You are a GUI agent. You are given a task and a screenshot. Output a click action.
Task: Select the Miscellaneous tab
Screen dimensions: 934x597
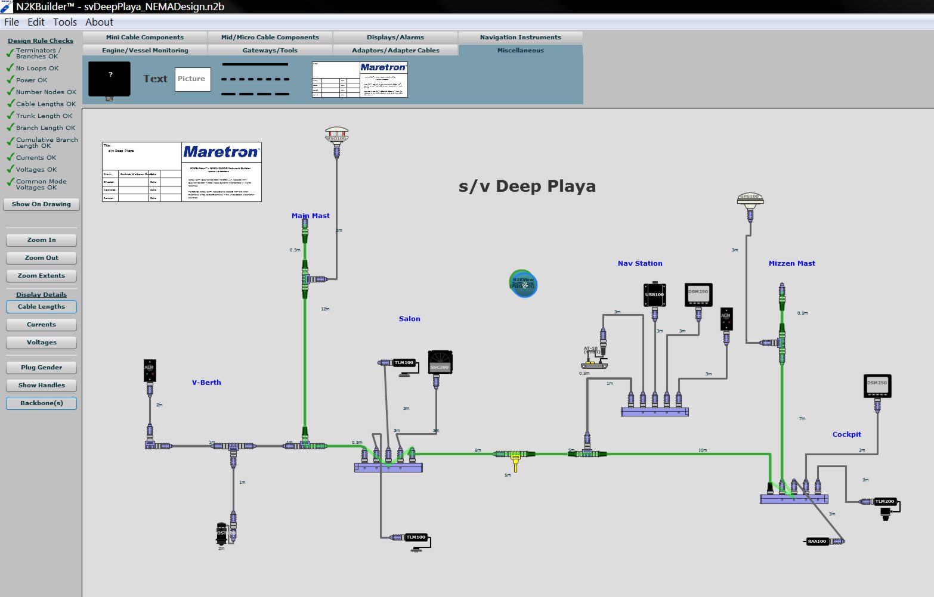point(521,50)
